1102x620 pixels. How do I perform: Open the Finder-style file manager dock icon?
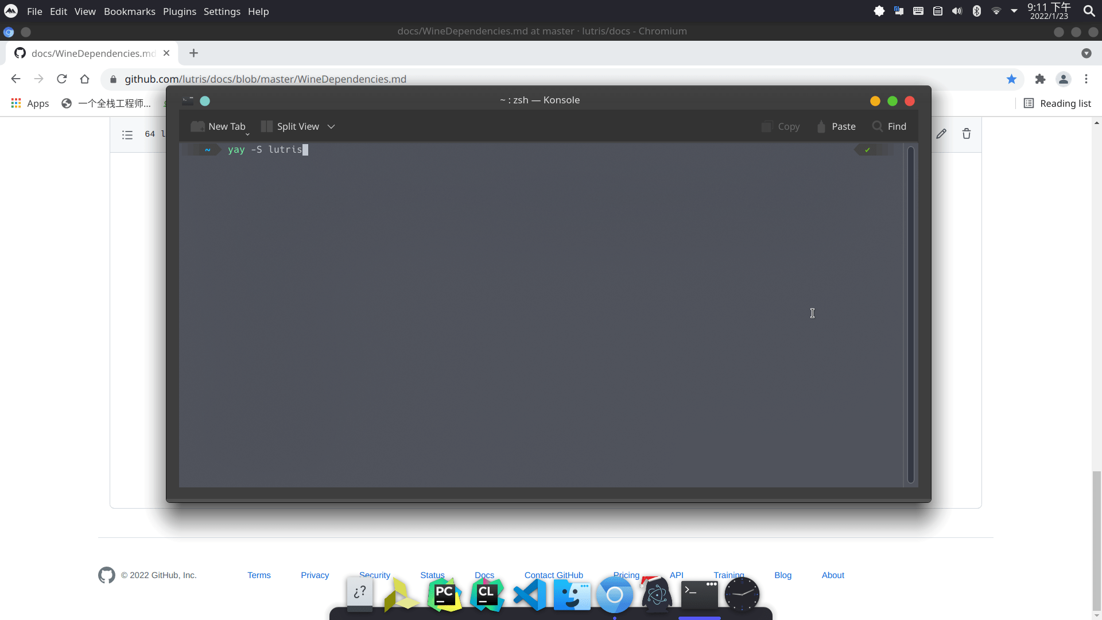(x=572, y=595)
